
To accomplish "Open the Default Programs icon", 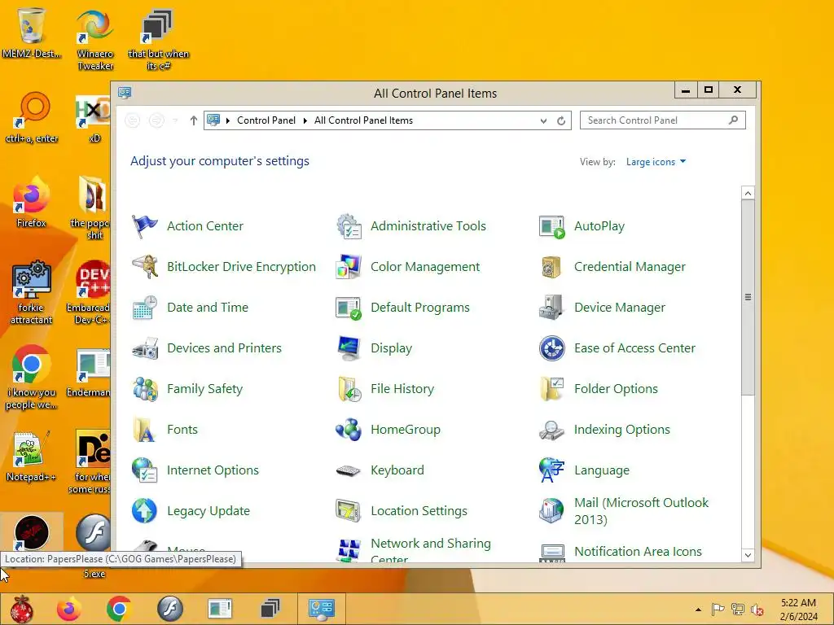I will 349,308.
